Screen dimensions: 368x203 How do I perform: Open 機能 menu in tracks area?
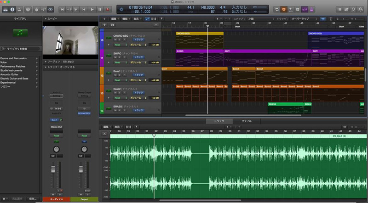[126, 19]
